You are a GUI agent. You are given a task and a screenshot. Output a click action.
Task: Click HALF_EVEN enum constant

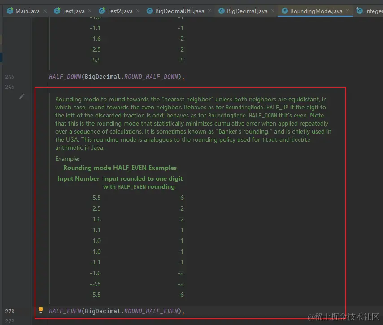pyautogui.click(x=65, y=311)
